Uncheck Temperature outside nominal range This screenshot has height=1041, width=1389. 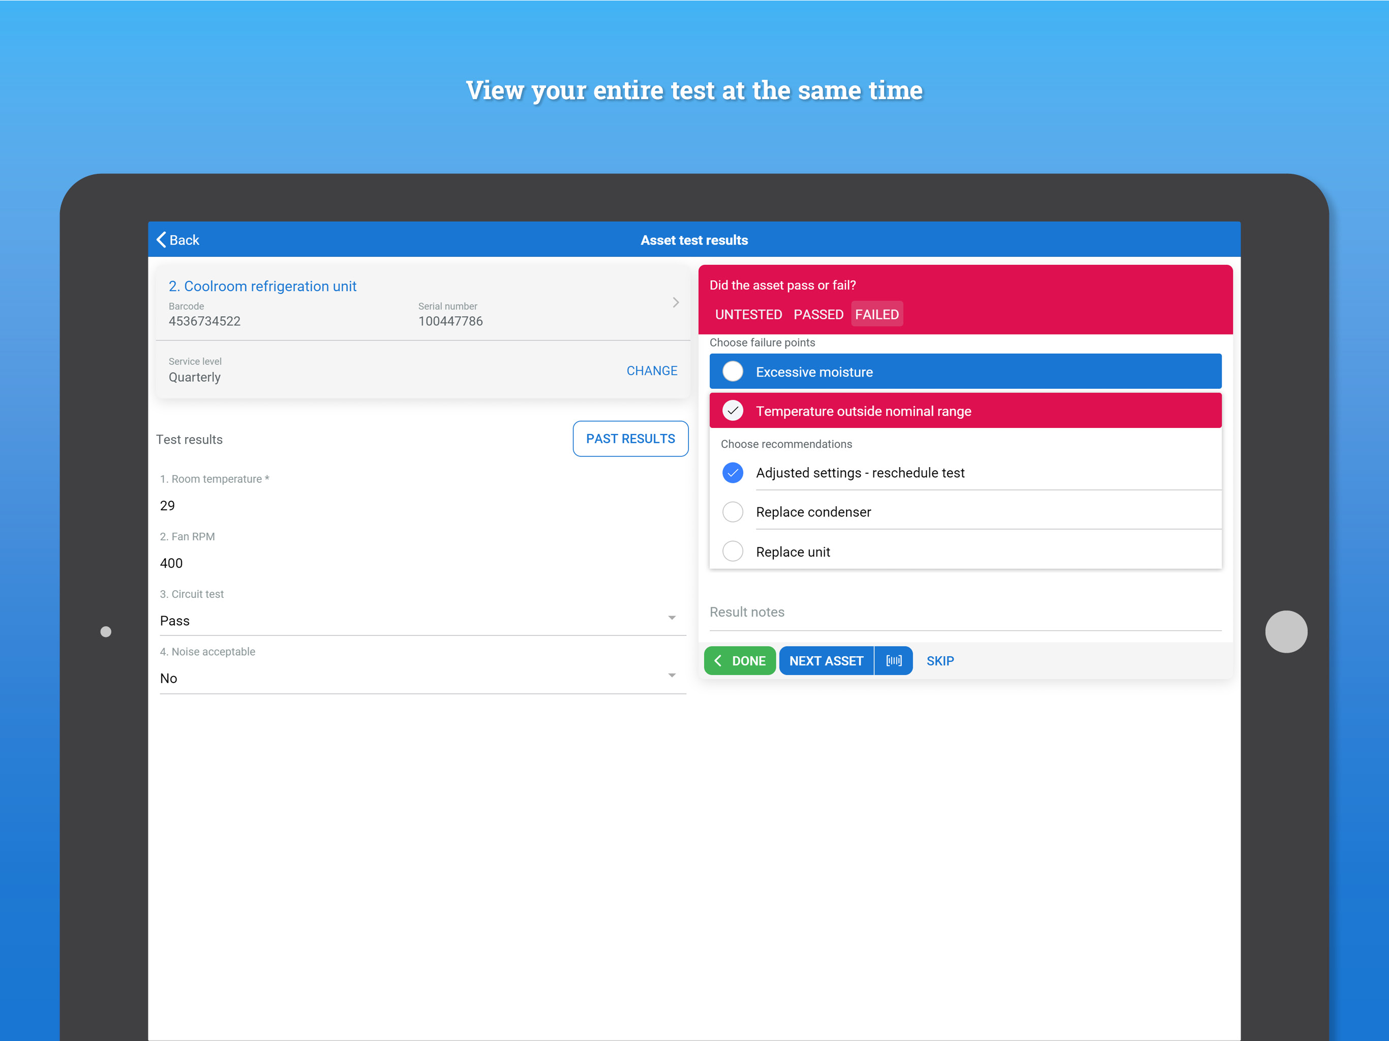click(x=732, y=411)
